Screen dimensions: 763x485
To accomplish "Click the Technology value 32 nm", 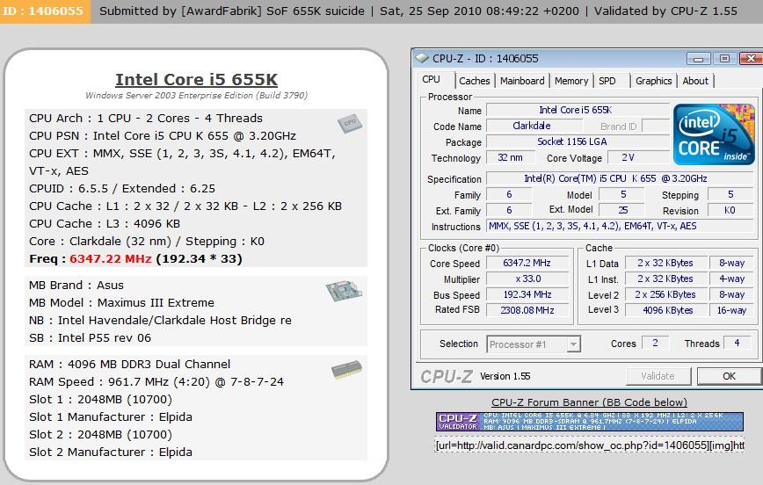I will click(x=510, y=157).
